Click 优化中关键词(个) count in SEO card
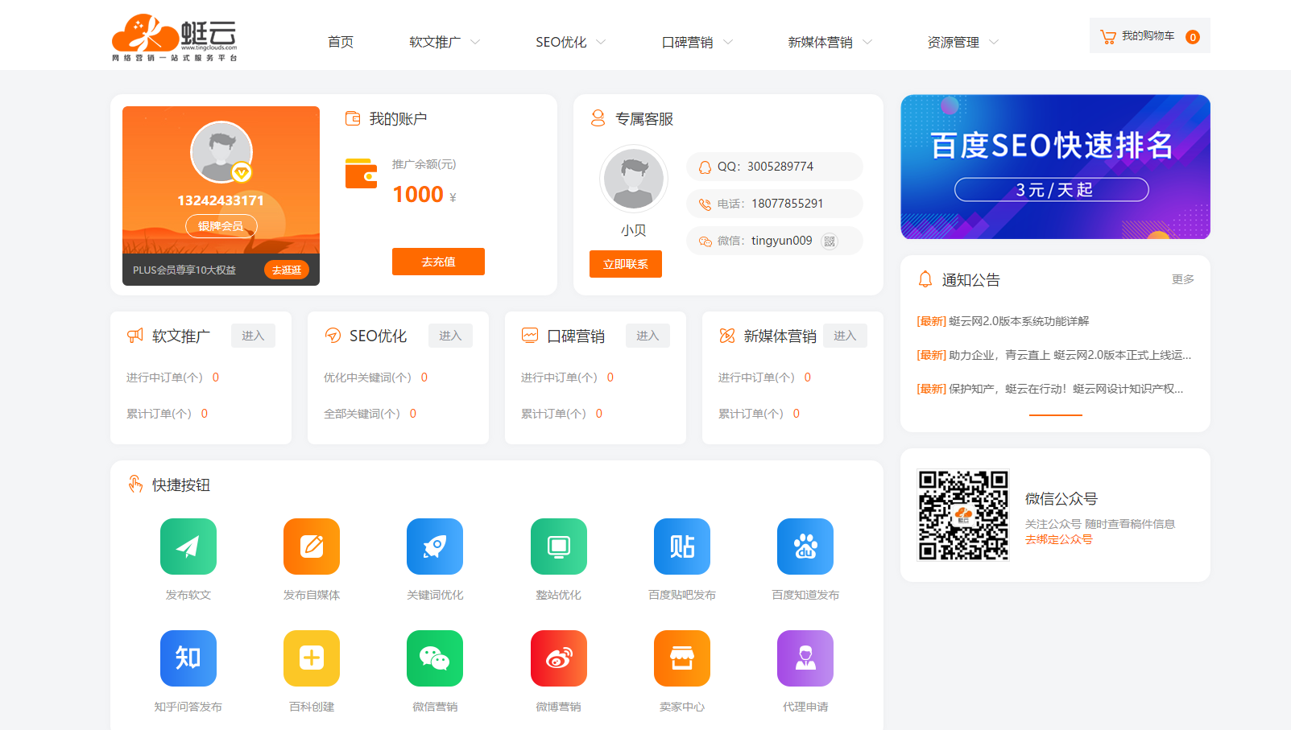1291x730 pixels. (x=424, y=377)
